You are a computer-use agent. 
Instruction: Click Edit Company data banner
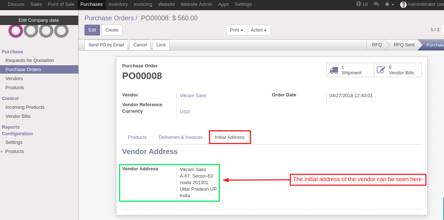click(39, 20)
